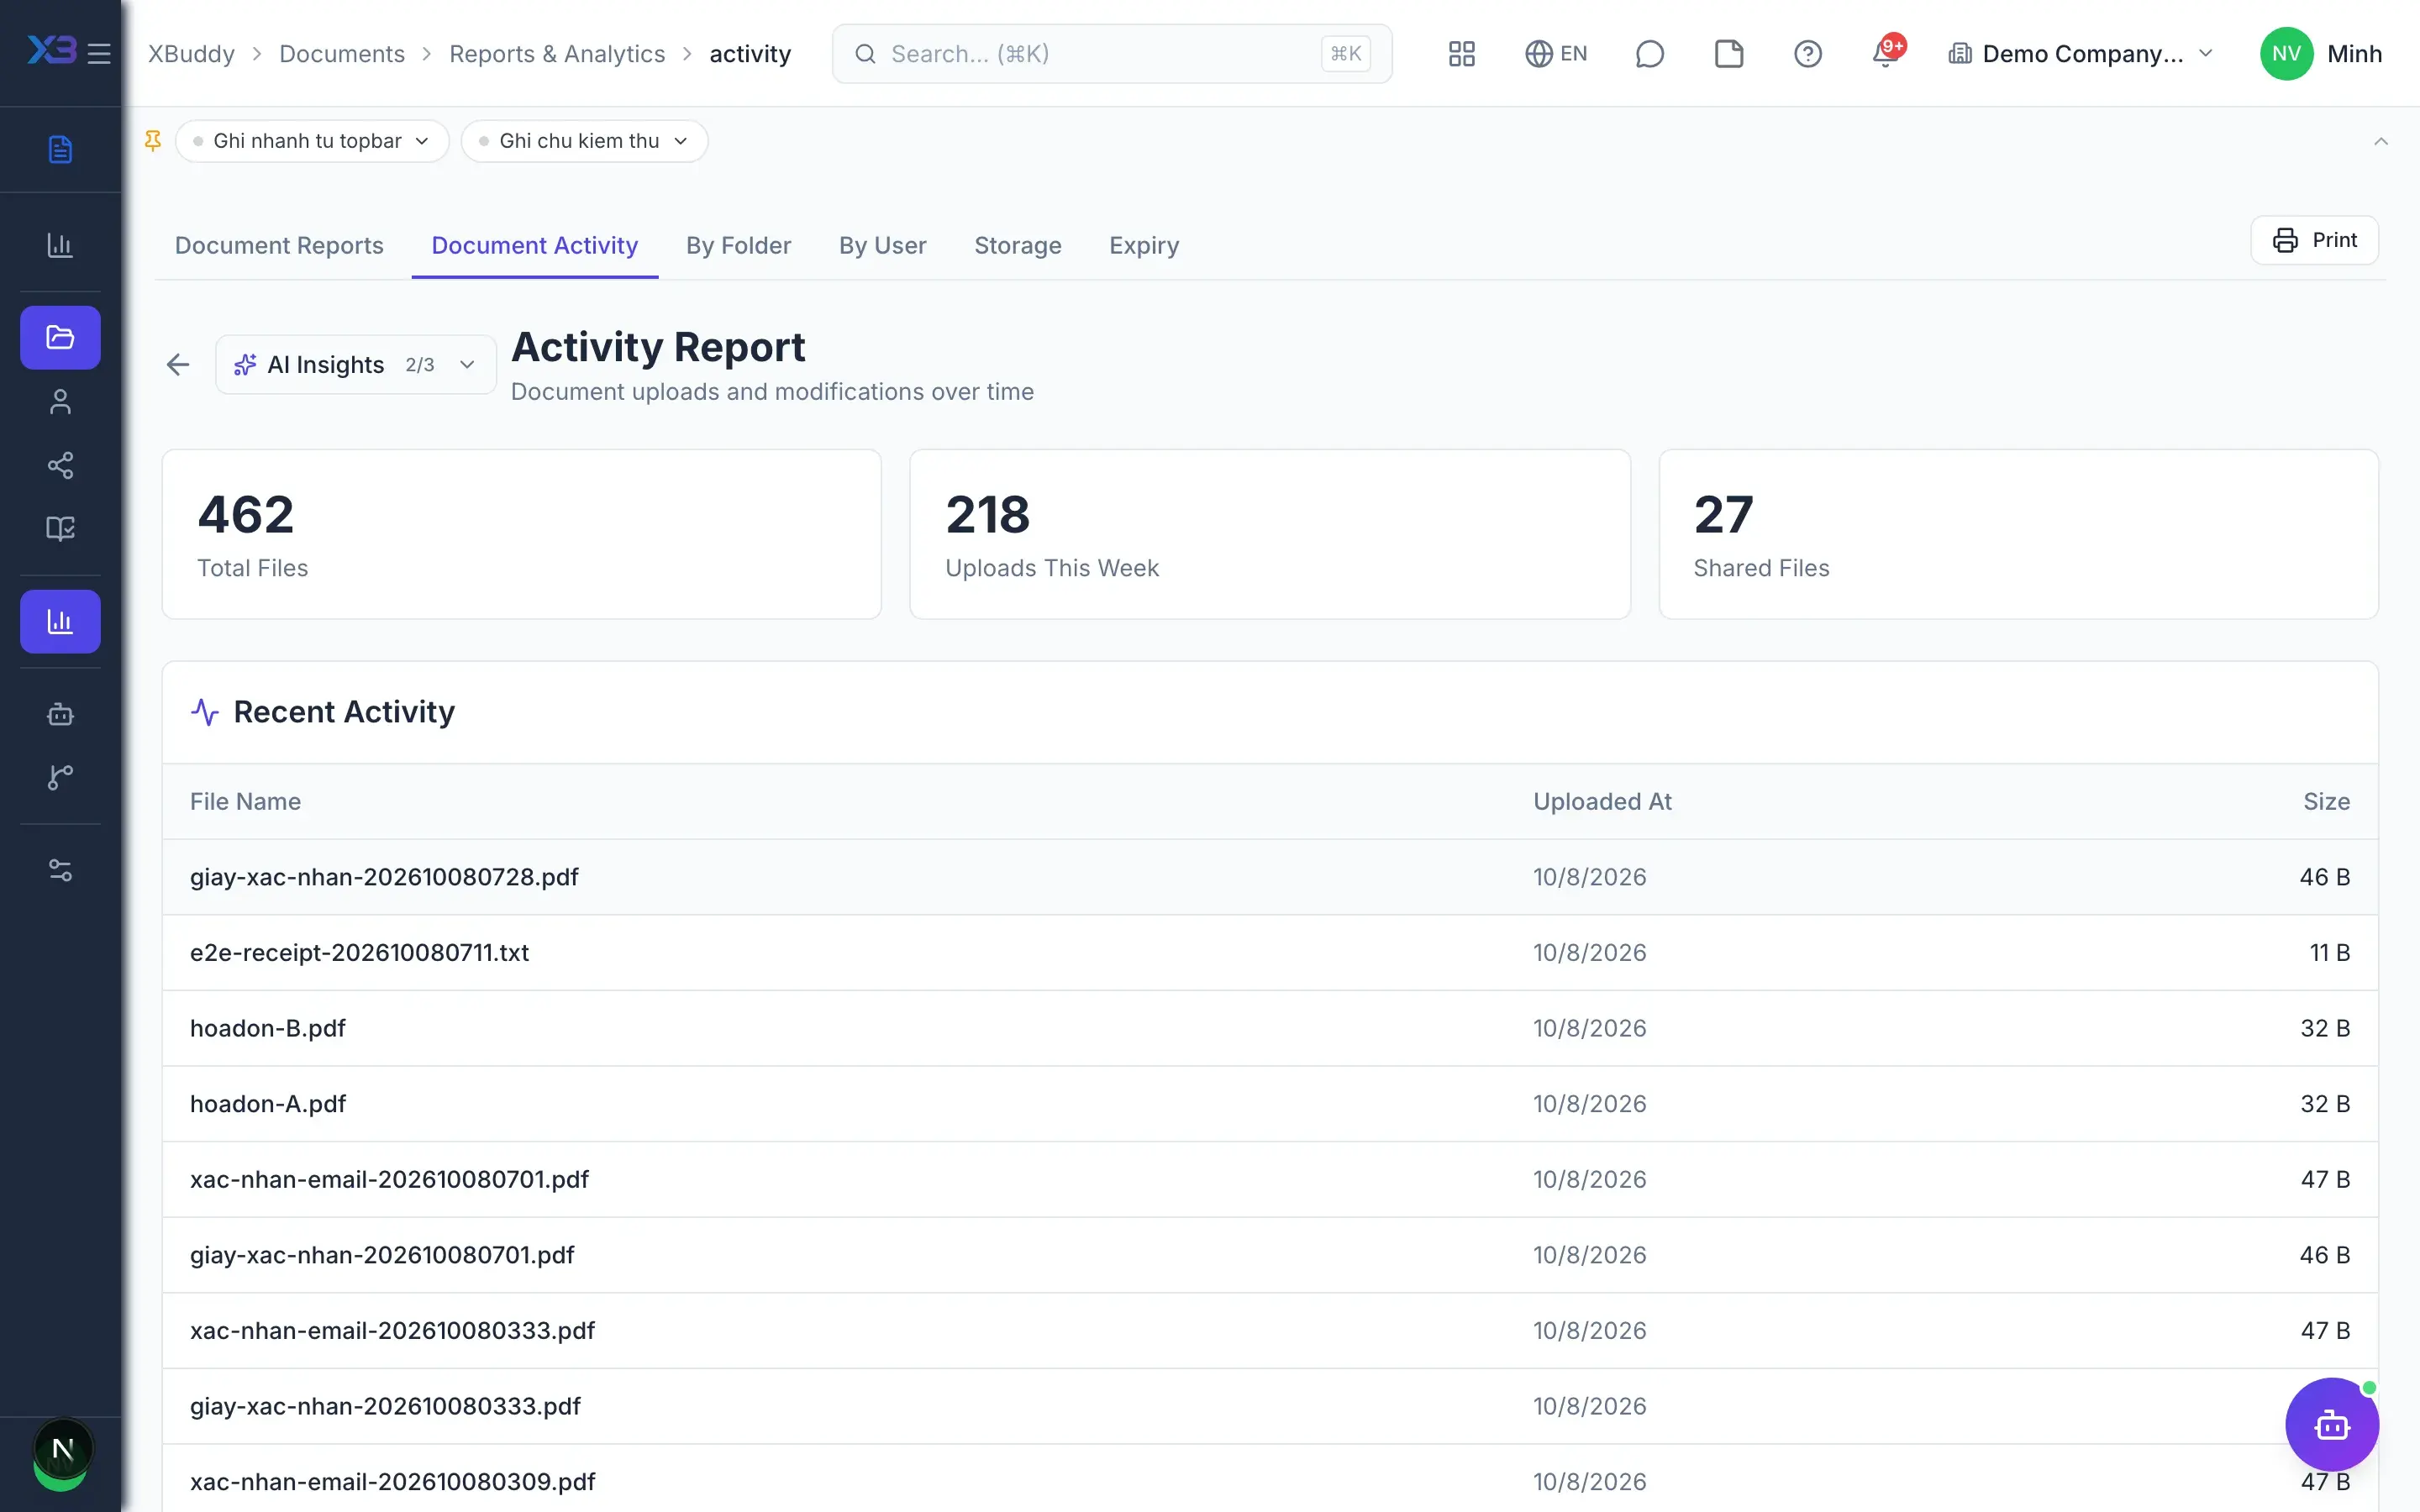This screenshot has width=2420, height=1512.
Task: Switch to the By Folder tab
Action: click(x=738, y=245)
